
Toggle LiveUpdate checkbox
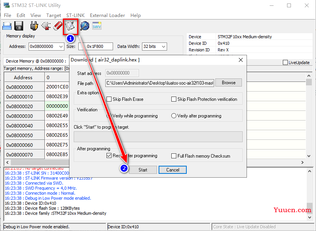point(285,63)
